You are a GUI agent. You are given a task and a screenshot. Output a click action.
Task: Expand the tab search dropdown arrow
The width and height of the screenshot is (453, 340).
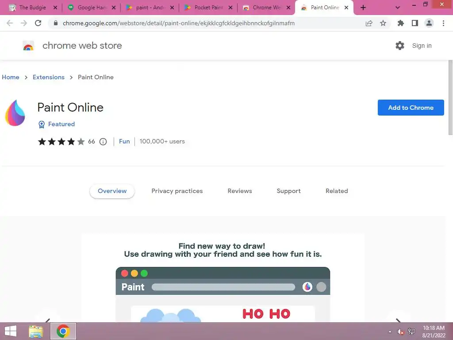click(398, 8)
